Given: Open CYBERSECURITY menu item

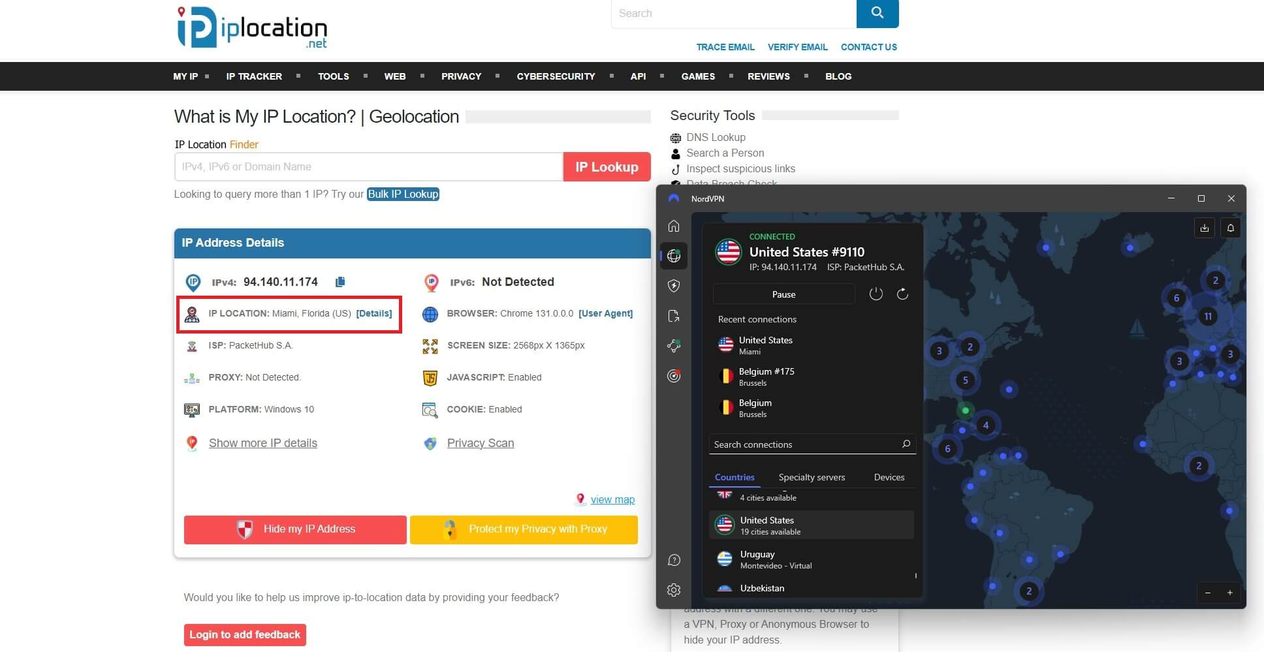Looking at the screenshot, I should [x=556, y=76].
